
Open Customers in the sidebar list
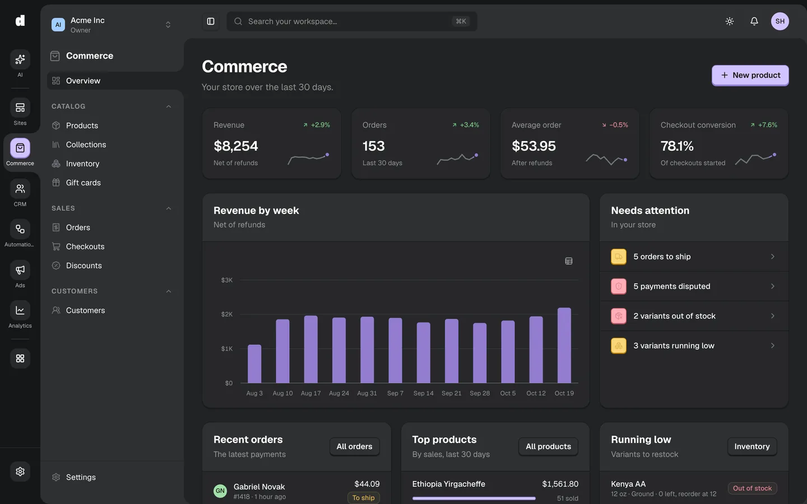[112, 310]
